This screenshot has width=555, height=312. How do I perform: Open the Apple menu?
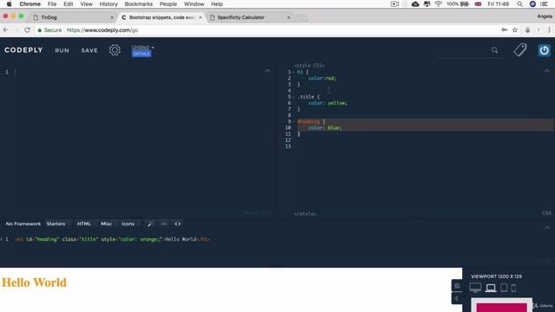point(10,3)
